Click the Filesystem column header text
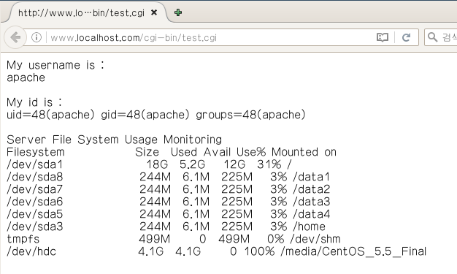The image size is (457, 274). [36, 152]
